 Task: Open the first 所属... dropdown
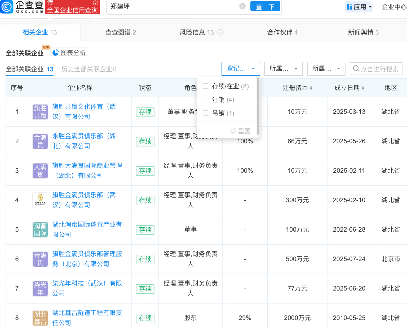(284, 69)
